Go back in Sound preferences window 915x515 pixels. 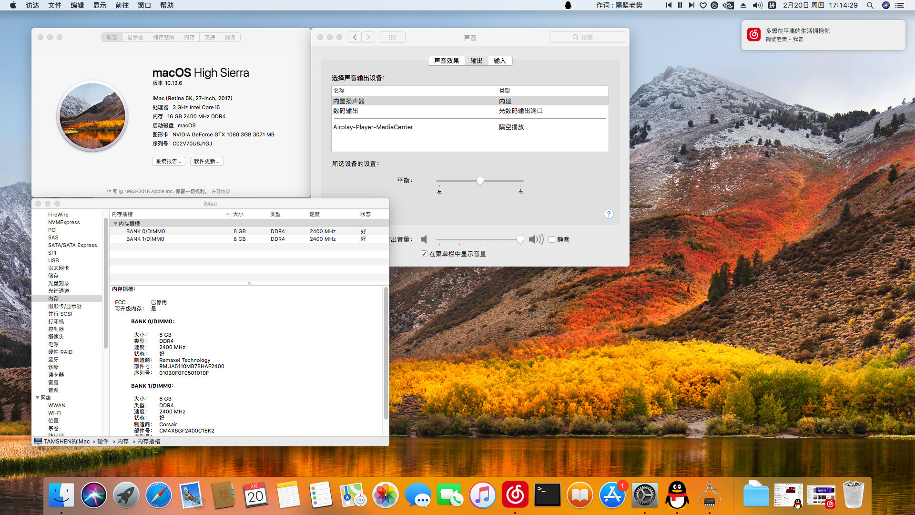(x=355, y=37)
